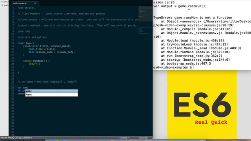The width and height of the screenshot is (251, 141).
Task: Click 'this.title = title;' line
Action: [42, 49]
